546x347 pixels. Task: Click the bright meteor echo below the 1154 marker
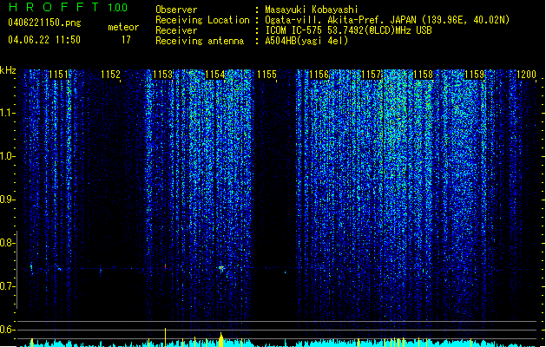pos(221,268)
